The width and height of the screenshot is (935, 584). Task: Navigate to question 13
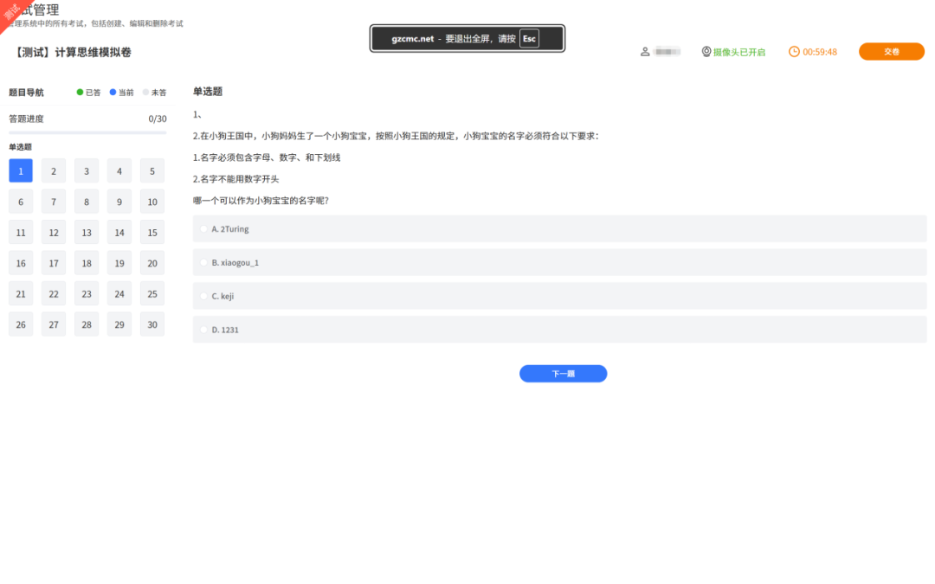pos(87,233)
